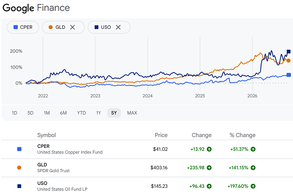Click the $403.16 price value
The height and width of the screenshot is (196, 293).
[x=159, y=168]
